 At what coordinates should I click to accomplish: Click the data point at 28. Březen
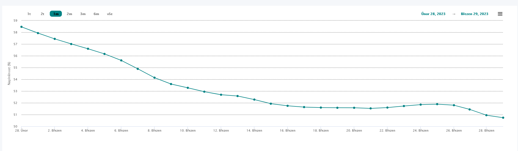pyautogui.click(x=486, y=115)
